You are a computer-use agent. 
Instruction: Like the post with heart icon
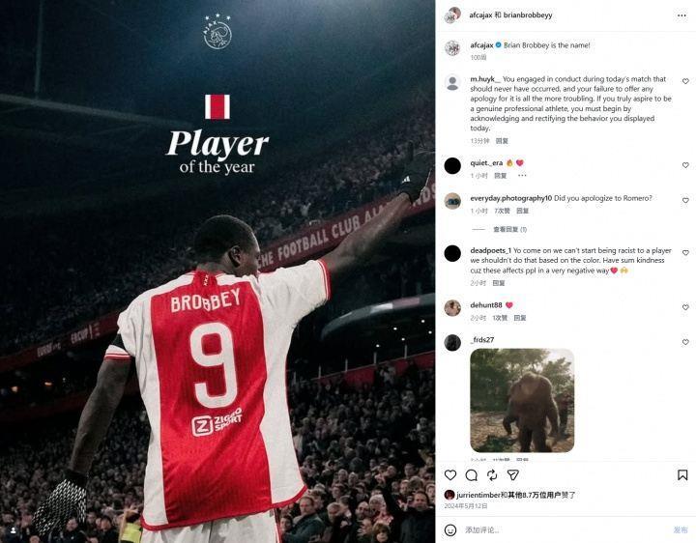click(x=450, y=475)
